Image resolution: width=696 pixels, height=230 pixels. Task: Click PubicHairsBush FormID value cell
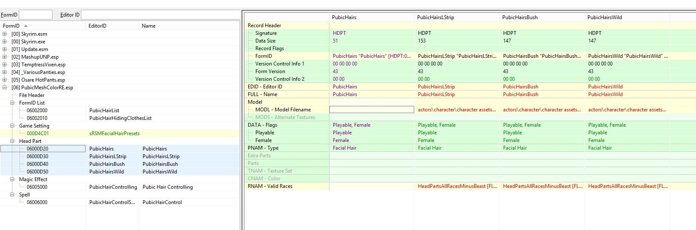coord(542,56)
